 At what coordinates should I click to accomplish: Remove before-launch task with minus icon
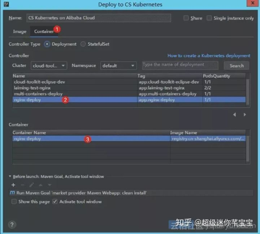[x=22, y=185]
